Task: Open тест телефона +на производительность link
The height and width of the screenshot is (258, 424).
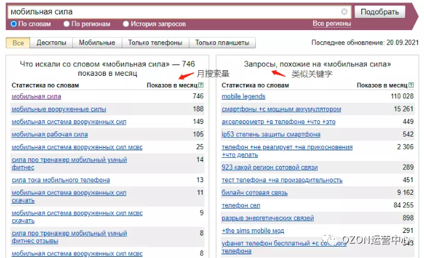Action: [x=282, y=180]
